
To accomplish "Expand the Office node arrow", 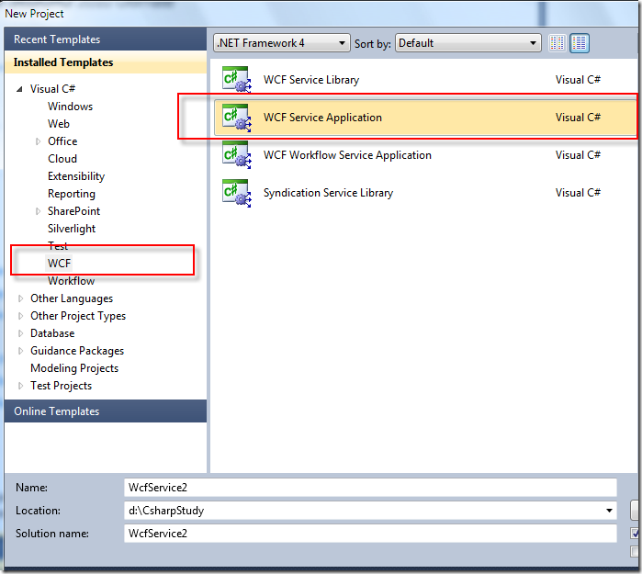I will (38, 141).
